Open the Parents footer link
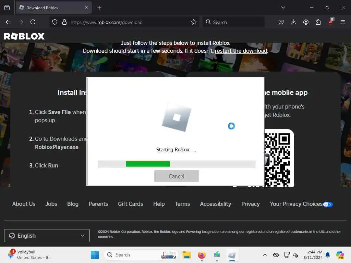 [x=98, y=204]
